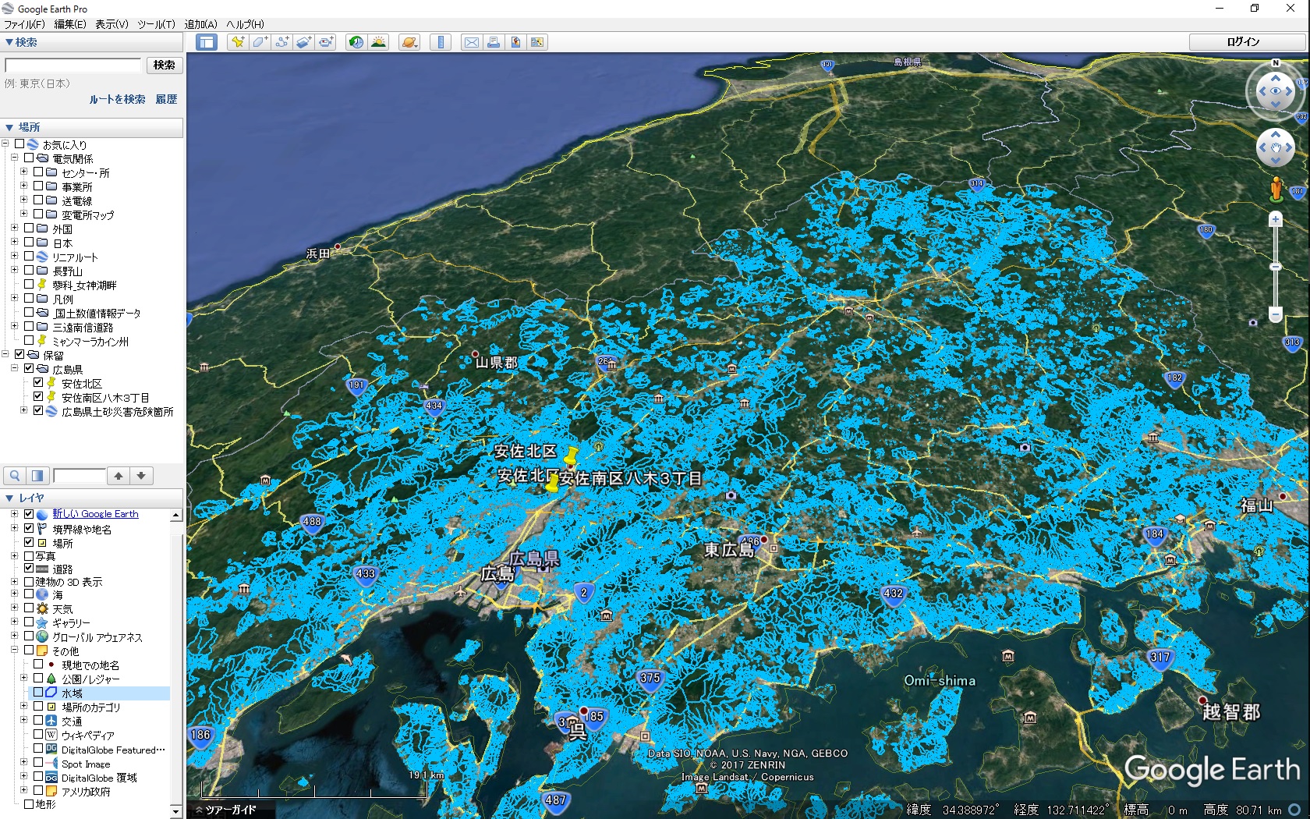Click the places panel search magnifier icon
The image size is (1310, 819).
[x=15, y=476]
